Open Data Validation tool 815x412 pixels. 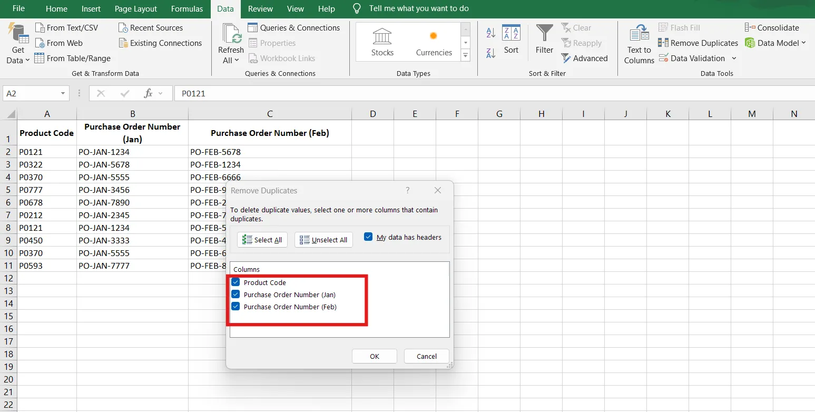[691, 58]
